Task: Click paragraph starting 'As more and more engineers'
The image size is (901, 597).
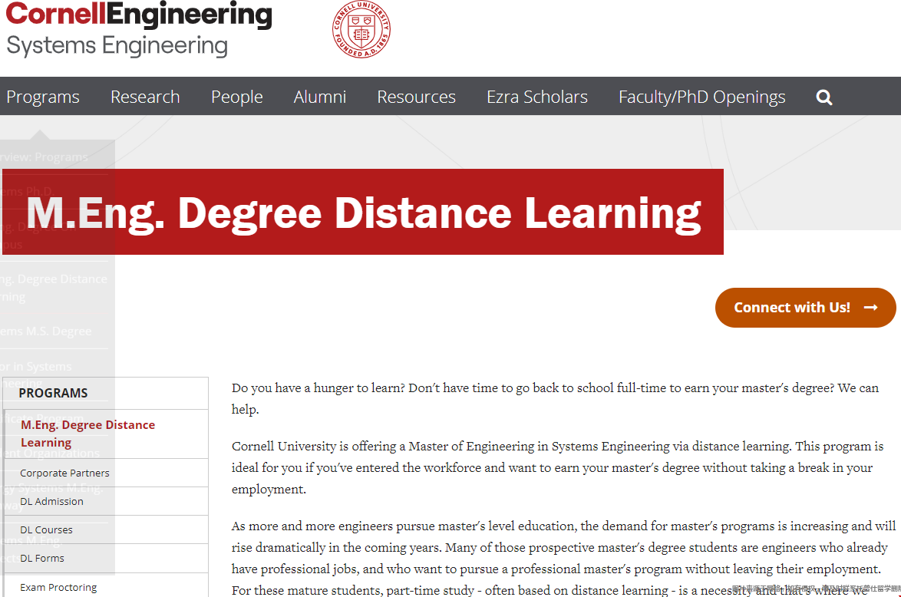Action: point(563,557)
